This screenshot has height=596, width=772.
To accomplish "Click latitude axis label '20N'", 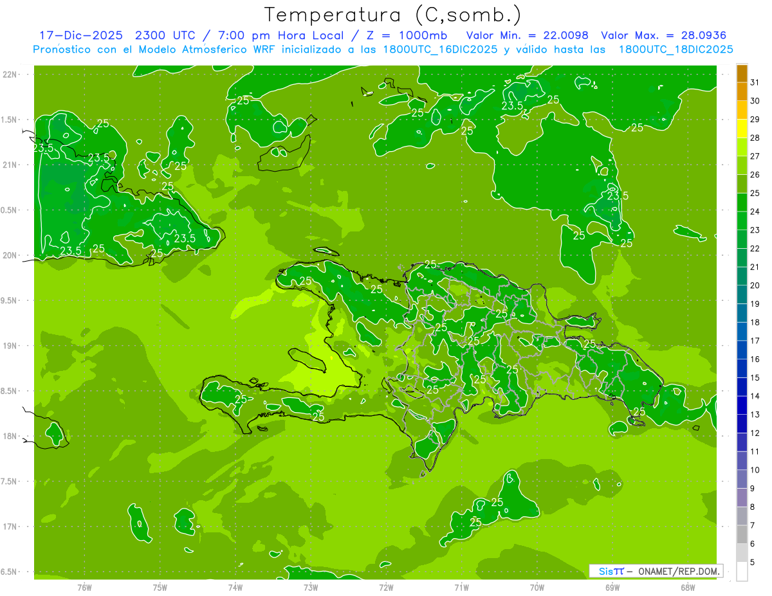I will [x=10, y=255].
